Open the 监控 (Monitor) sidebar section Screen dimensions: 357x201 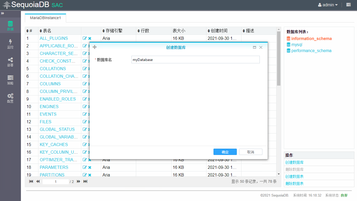[10, 44]
